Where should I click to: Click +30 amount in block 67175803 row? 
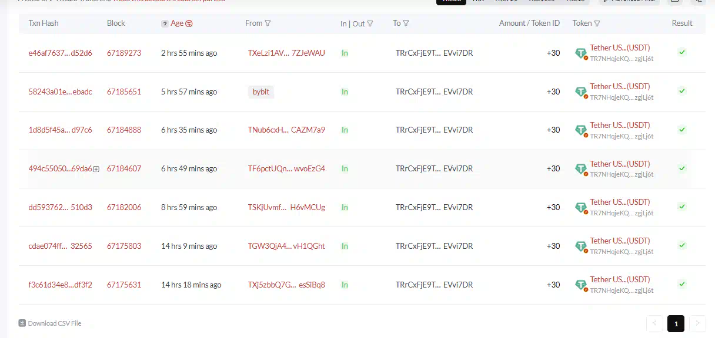coord(553,246)
